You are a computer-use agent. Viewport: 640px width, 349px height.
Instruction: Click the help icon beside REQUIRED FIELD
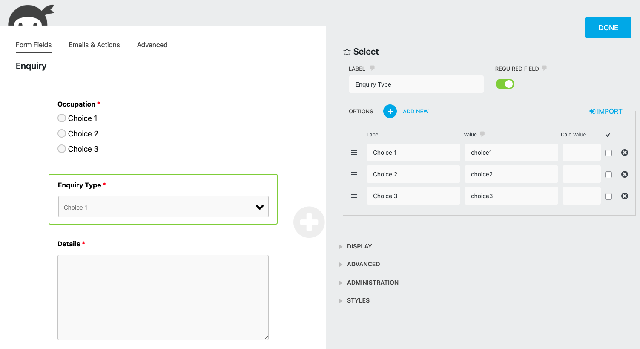pos(544,68)
